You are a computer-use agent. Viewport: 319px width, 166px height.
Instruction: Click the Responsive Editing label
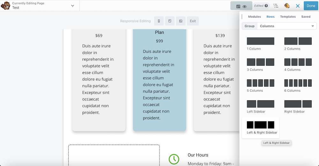click(x=135, y=21)
